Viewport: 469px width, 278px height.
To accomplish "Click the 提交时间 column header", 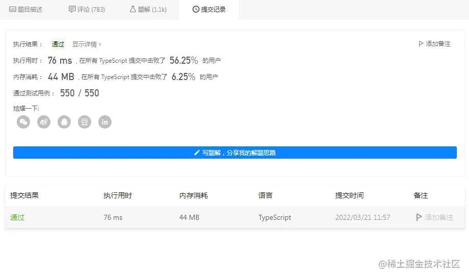I will tap(349, 195).
